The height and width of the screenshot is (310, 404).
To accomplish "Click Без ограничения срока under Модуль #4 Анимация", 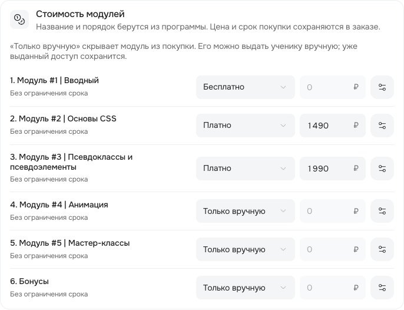I will coord(49,217).
